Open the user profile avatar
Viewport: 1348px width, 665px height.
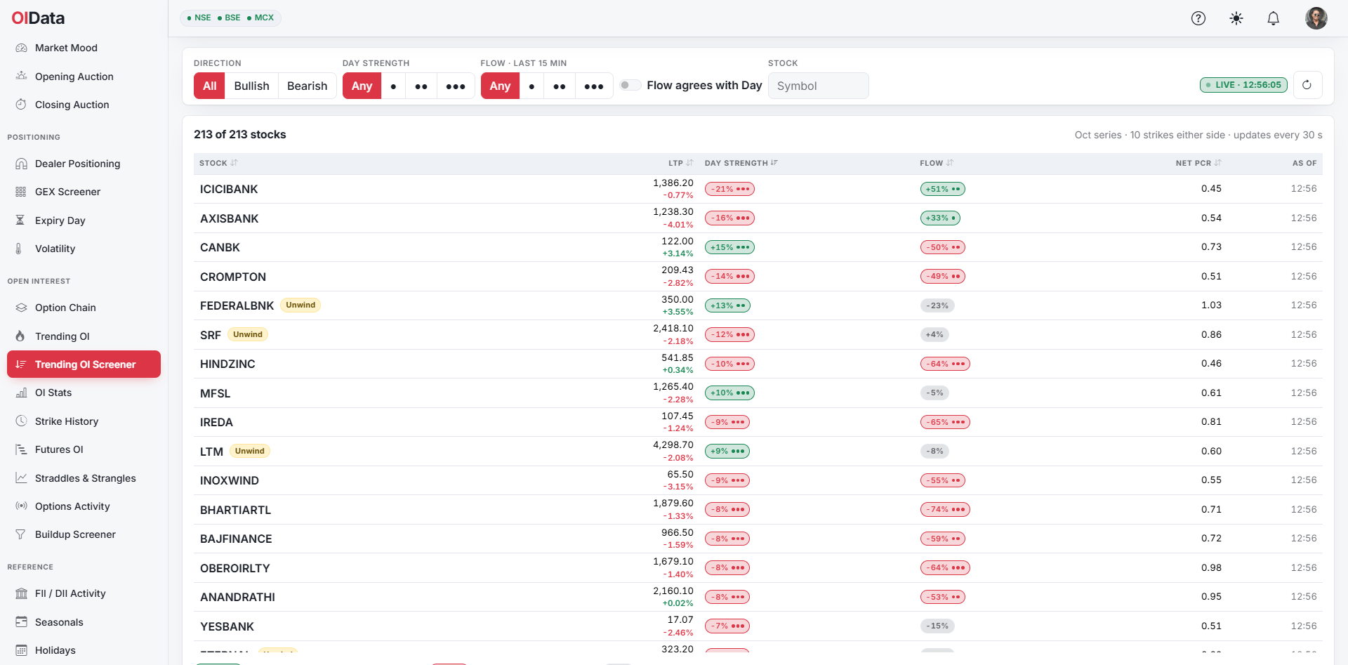1316,18
